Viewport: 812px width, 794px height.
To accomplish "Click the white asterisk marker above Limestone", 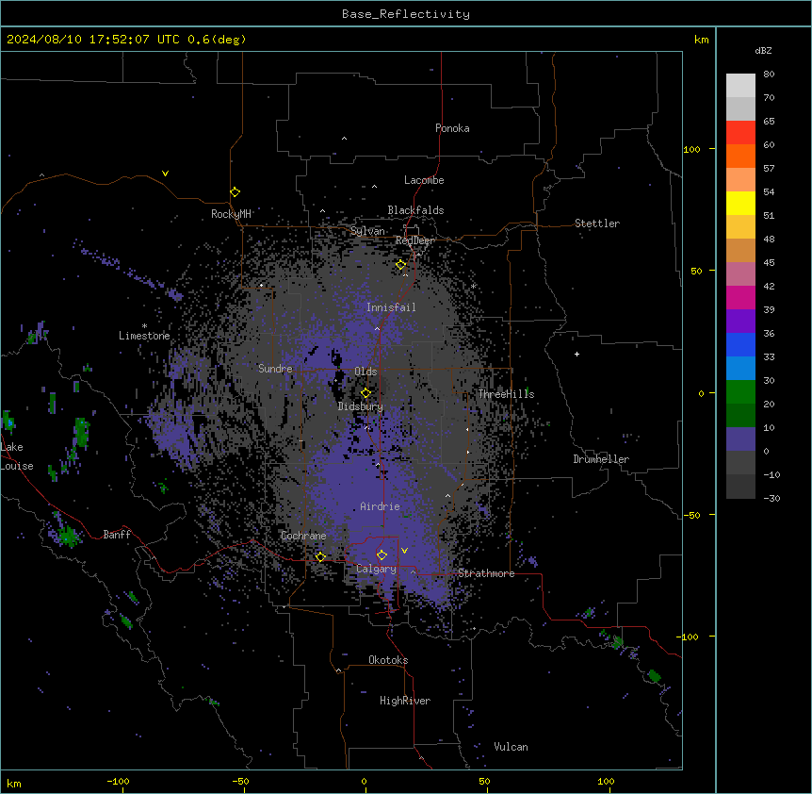I will (144, 326).
